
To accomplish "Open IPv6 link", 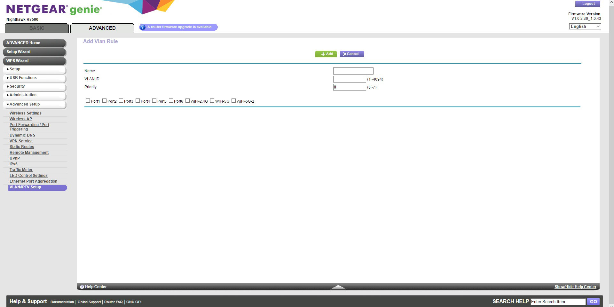I will (x=13, y=164).
